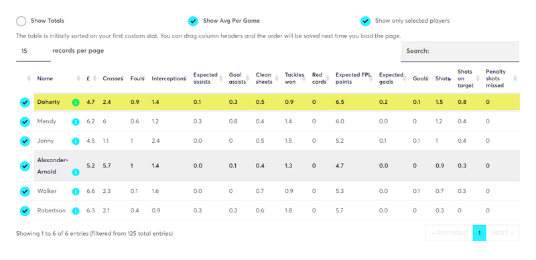Select the Show Totals radio button

click(x=21, y=21)
